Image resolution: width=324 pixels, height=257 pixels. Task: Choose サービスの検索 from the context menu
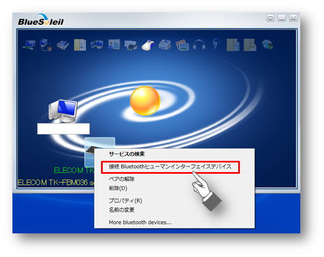pyautogui.click(x=126, y=154)
